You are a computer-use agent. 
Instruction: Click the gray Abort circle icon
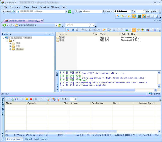pyautogui.click(x=77, y=30)
